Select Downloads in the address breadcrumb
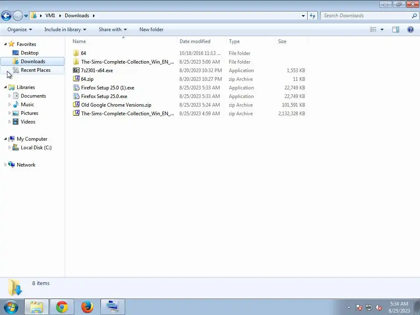Screen dimensions: 420x315 click(x=77, y=16)
